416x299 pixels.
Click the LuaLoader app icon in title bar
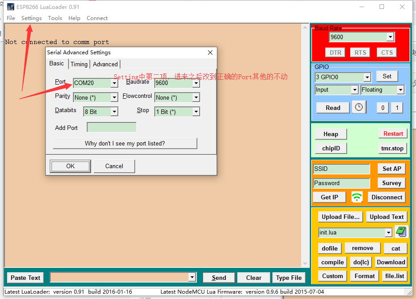coord(10,7)
